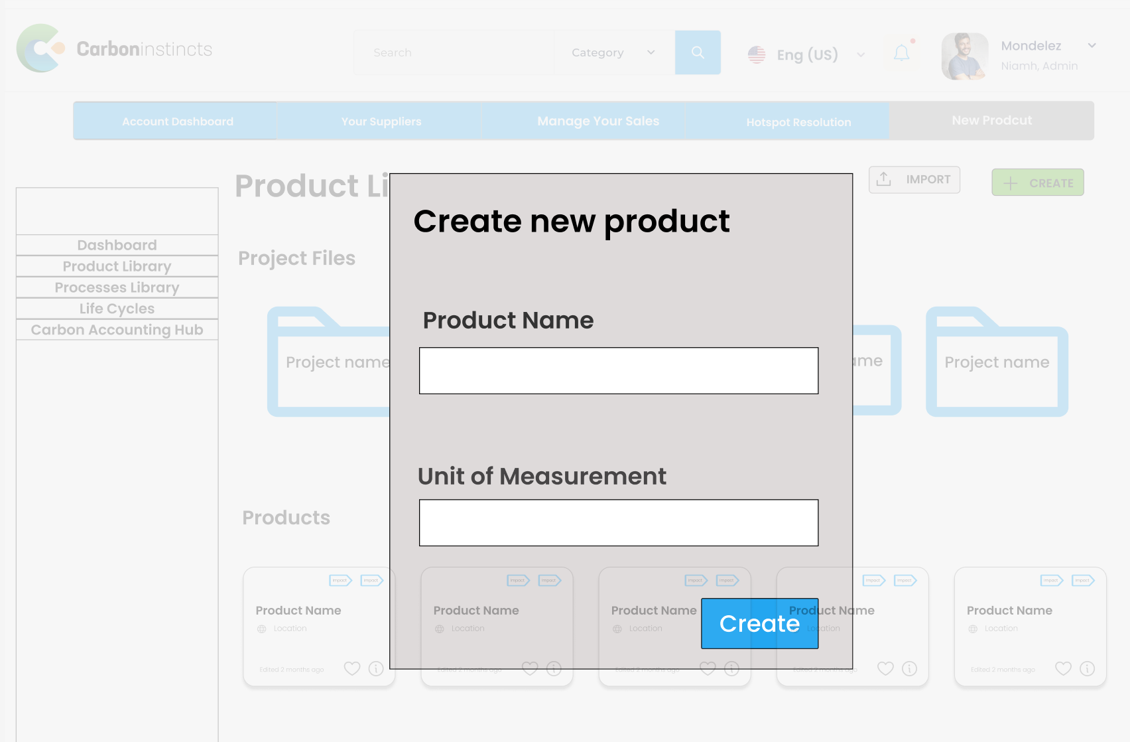
Task: Click the first impact tag on first card
Action: (341, 580)
